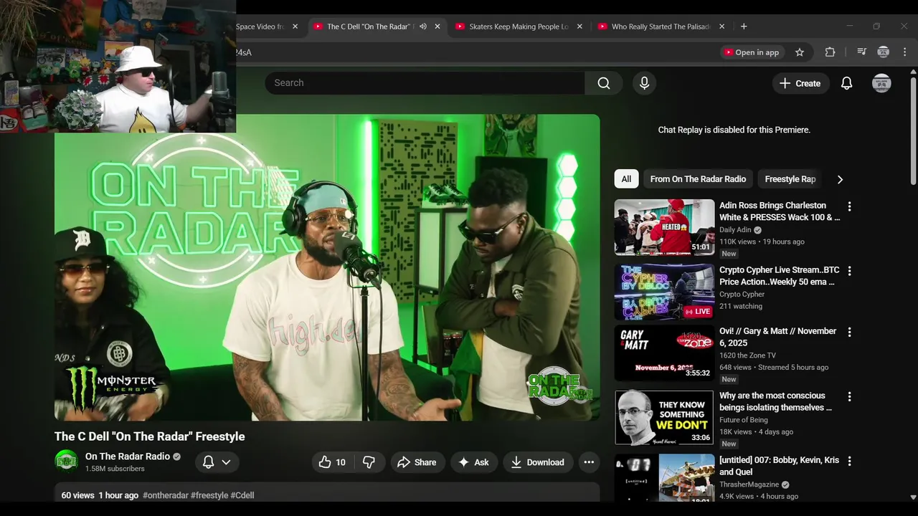This screenshot has width=918, height=516.
Task: Click the browser address bar
Action: tap(473, 52)
